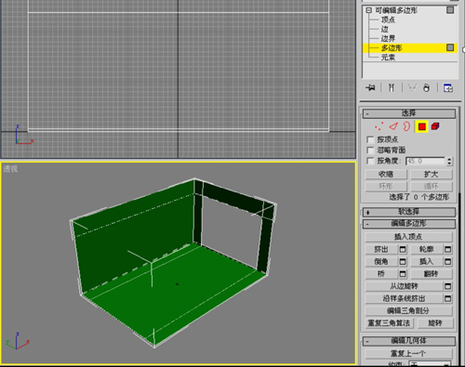Click the Pin Stack icon

pos(370,88)
